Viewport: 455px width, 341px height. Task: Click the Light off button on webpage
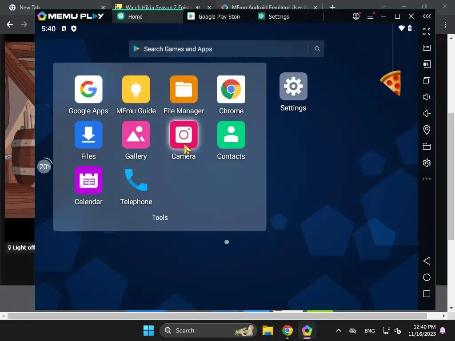point(21,248)
